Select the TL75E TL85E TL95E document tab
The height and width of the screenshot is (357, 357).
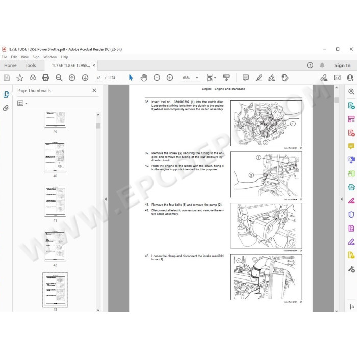point(70,66)
